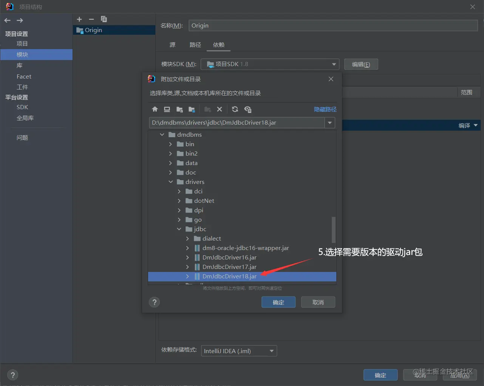Select 模块 in project settings sidebar
The height and width of the screenshot is (386, 484).
(36, 55)
